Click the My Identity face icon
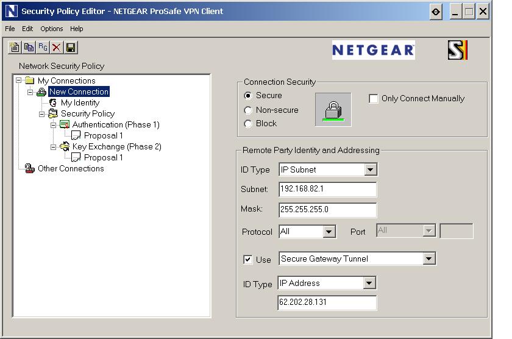 pyautogui.click(x=53, y=103)
